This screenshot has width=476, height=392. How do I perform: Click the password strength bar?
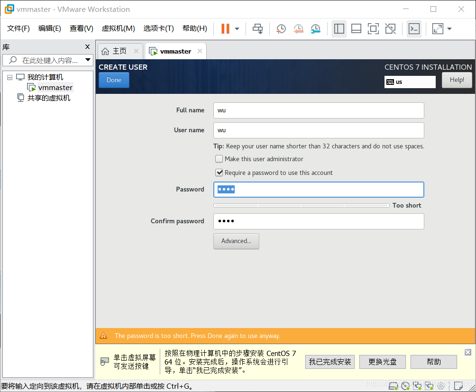coord(302,205)
